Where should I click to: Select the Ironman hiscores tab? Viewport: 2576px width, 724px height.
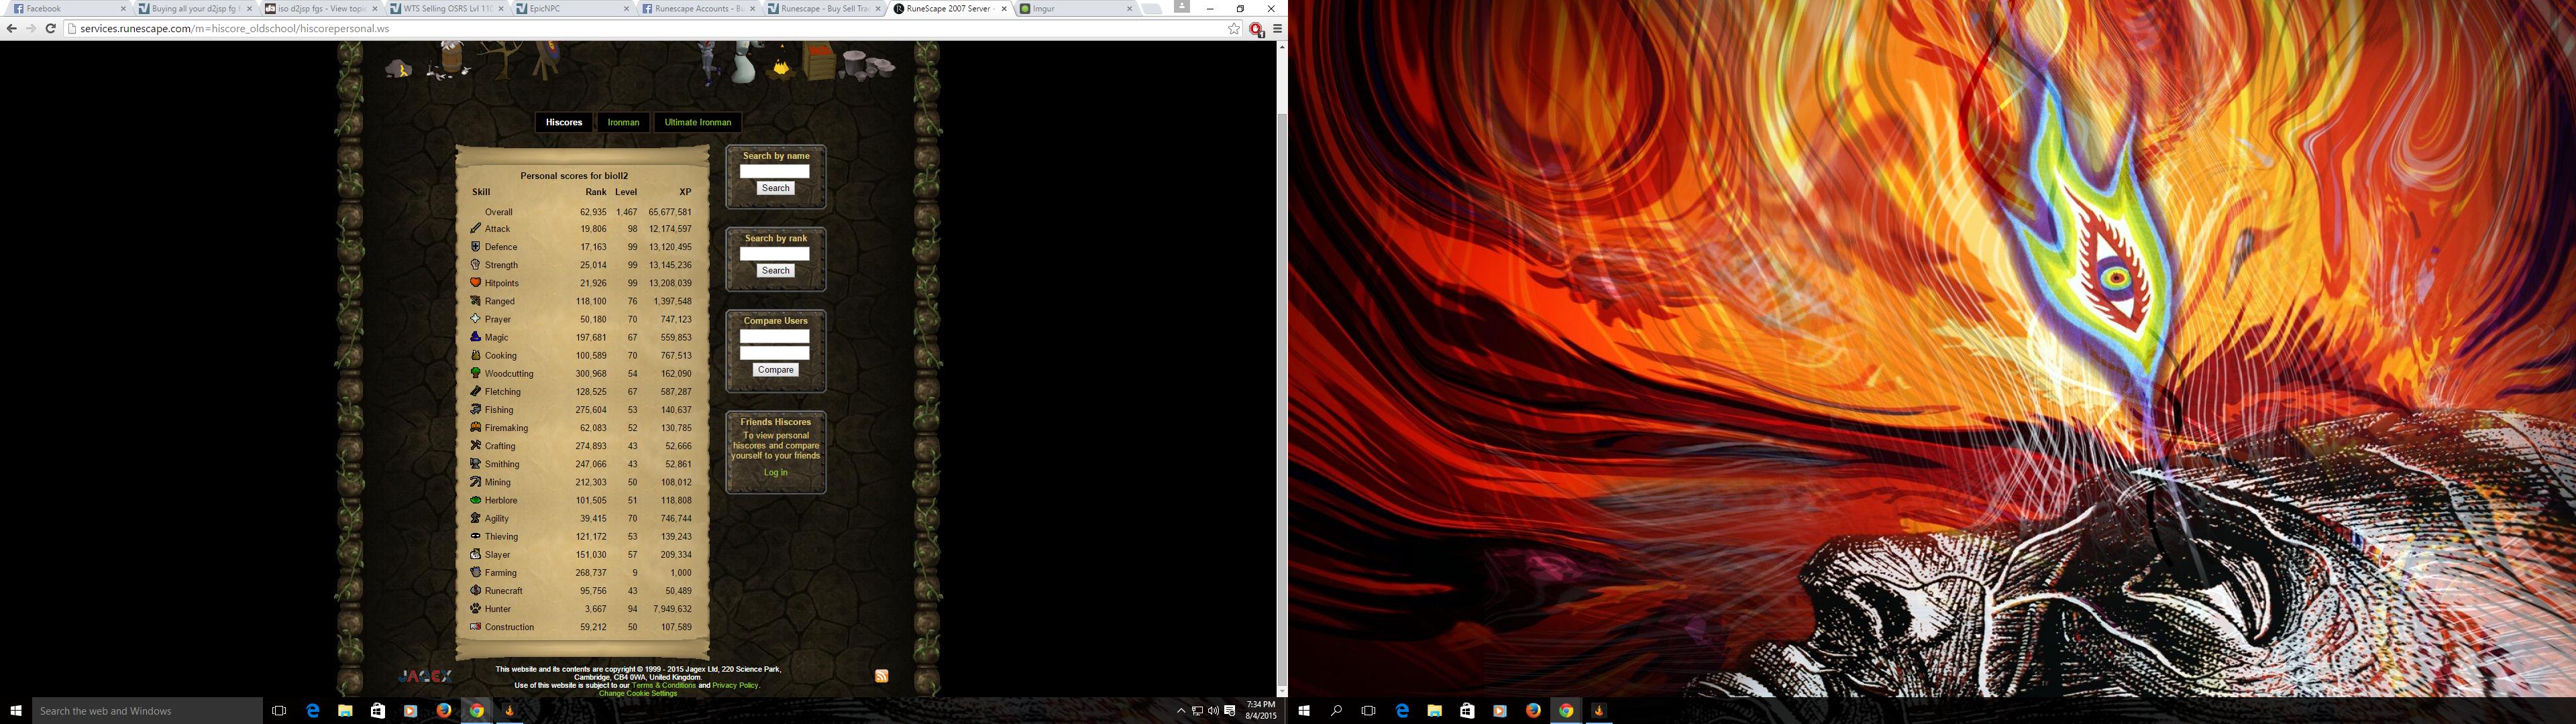coord(623,122)
